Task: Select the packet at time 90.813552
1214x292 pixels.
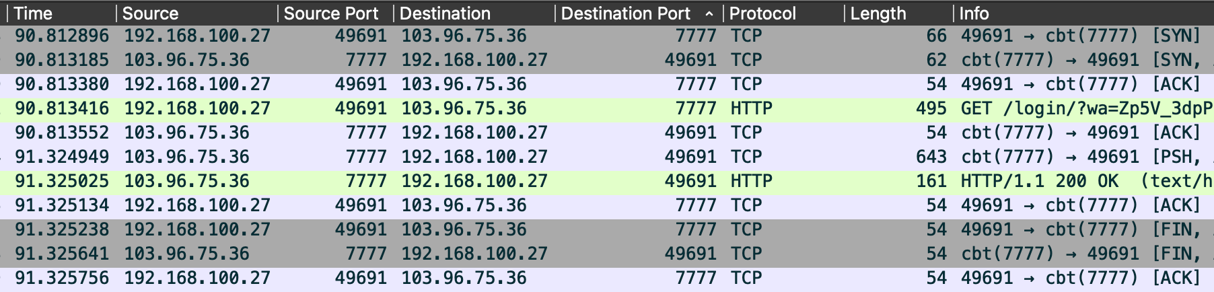Action: pyautogui.click(x=471, y=133)
